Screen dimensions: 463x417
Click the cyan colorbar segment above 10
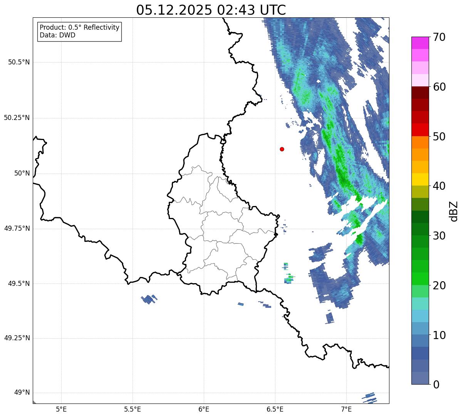(420, 316)
